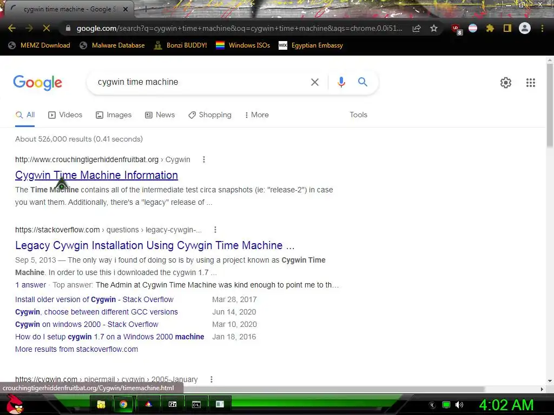Screen dimensions: 554x415
Task: Open options for crouchingtigerhiddenfruitbat result
Action: pos(204,159)
